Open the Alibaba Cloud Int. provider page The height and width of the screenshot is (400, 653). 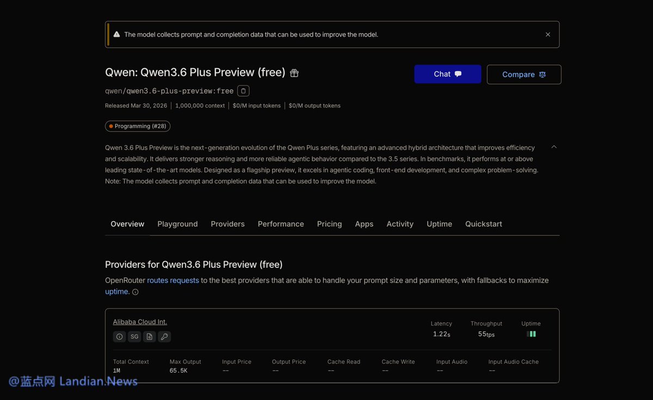[139, 322]
